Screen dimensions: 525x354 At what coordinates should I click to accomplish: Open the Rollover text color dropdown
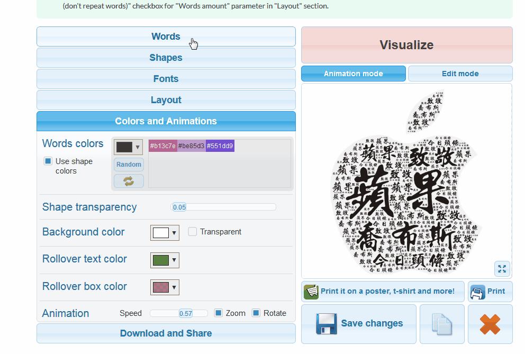[165, 260]
